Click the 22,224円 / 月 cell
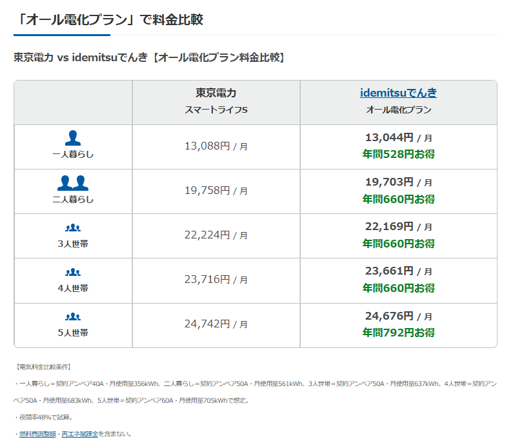The image size is (513, 446). click(216, 235)
